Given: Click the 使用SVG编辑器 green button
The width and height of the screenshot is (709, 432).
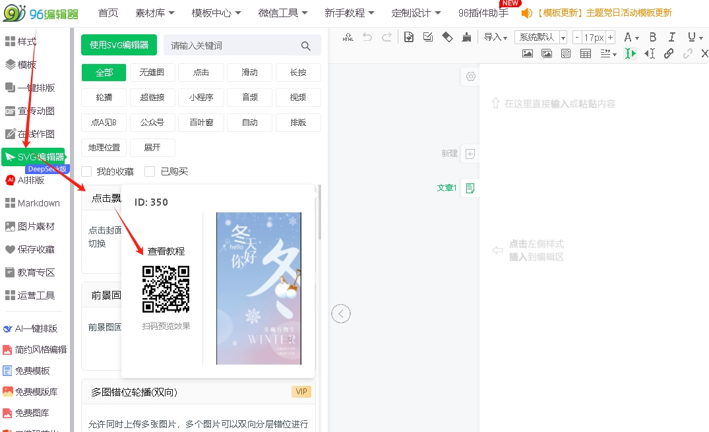Looking at the screenshot, I should 119,46.
